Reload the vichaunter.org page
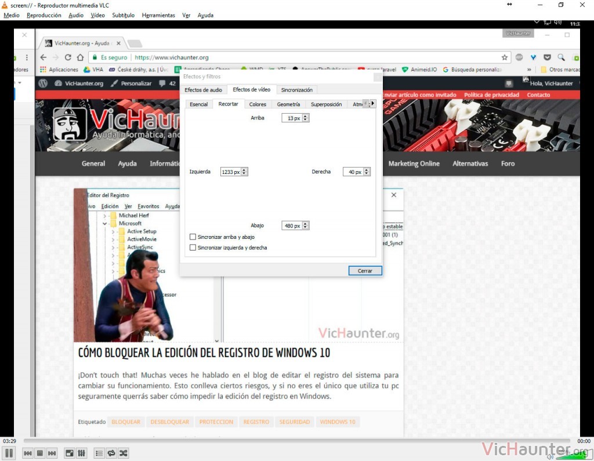Screen dimensions: 594x461 click(x=68, y=57)
